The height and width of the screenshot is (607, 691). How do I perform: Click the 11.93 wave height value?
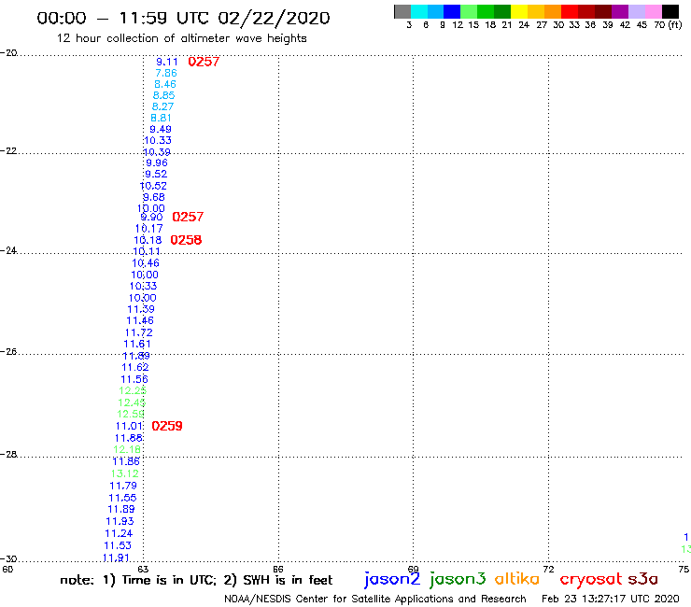[120, 521]
